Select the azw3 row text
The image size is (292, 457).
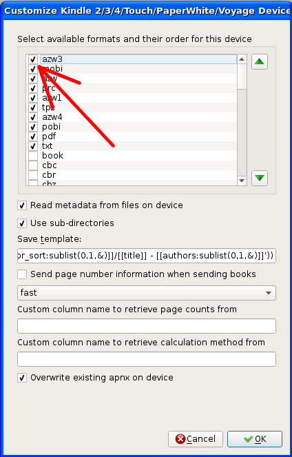[x=52, y=59]
